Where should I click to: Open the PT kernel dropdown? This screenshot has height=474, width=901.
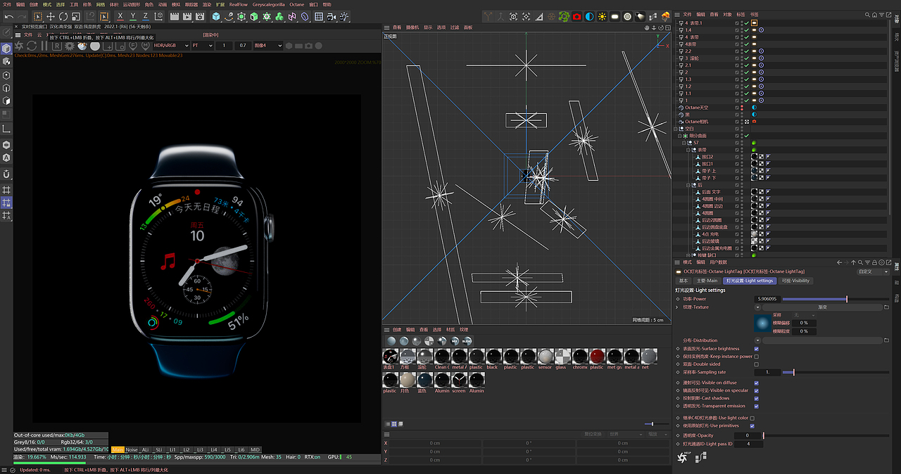pos(202,46)
